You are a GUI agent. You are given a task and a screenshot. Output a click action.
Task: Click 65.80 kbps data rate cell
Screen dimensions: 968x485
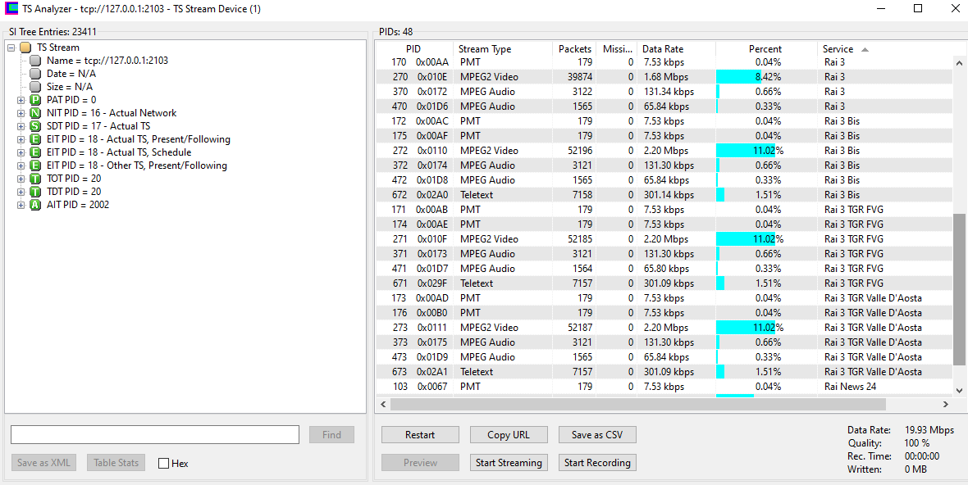pos(665,269)
